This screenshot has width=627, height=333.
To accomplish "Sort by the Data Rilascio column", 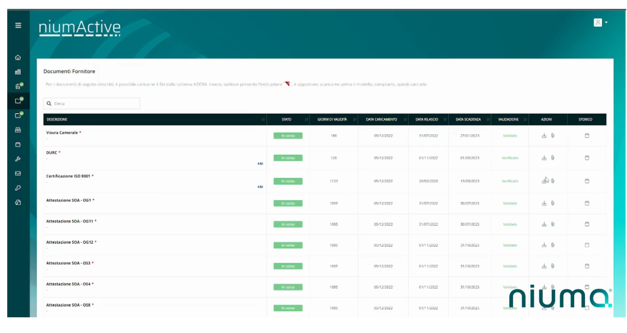I will tap(445, 120).
